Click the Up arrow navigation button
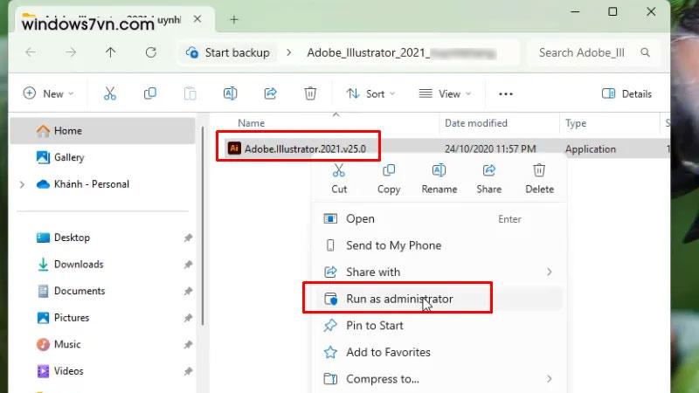Viewport: 699px width, 393px height. point(110,52)
